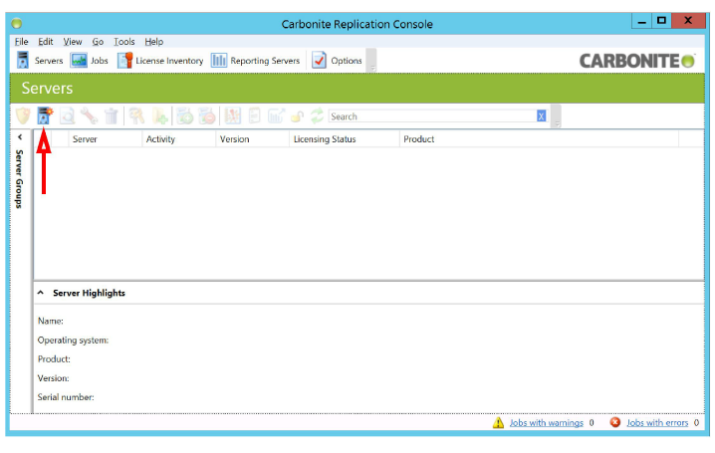Sort by the Licensing Status column header
Screen dimensions: 715x453
point(345,139)
